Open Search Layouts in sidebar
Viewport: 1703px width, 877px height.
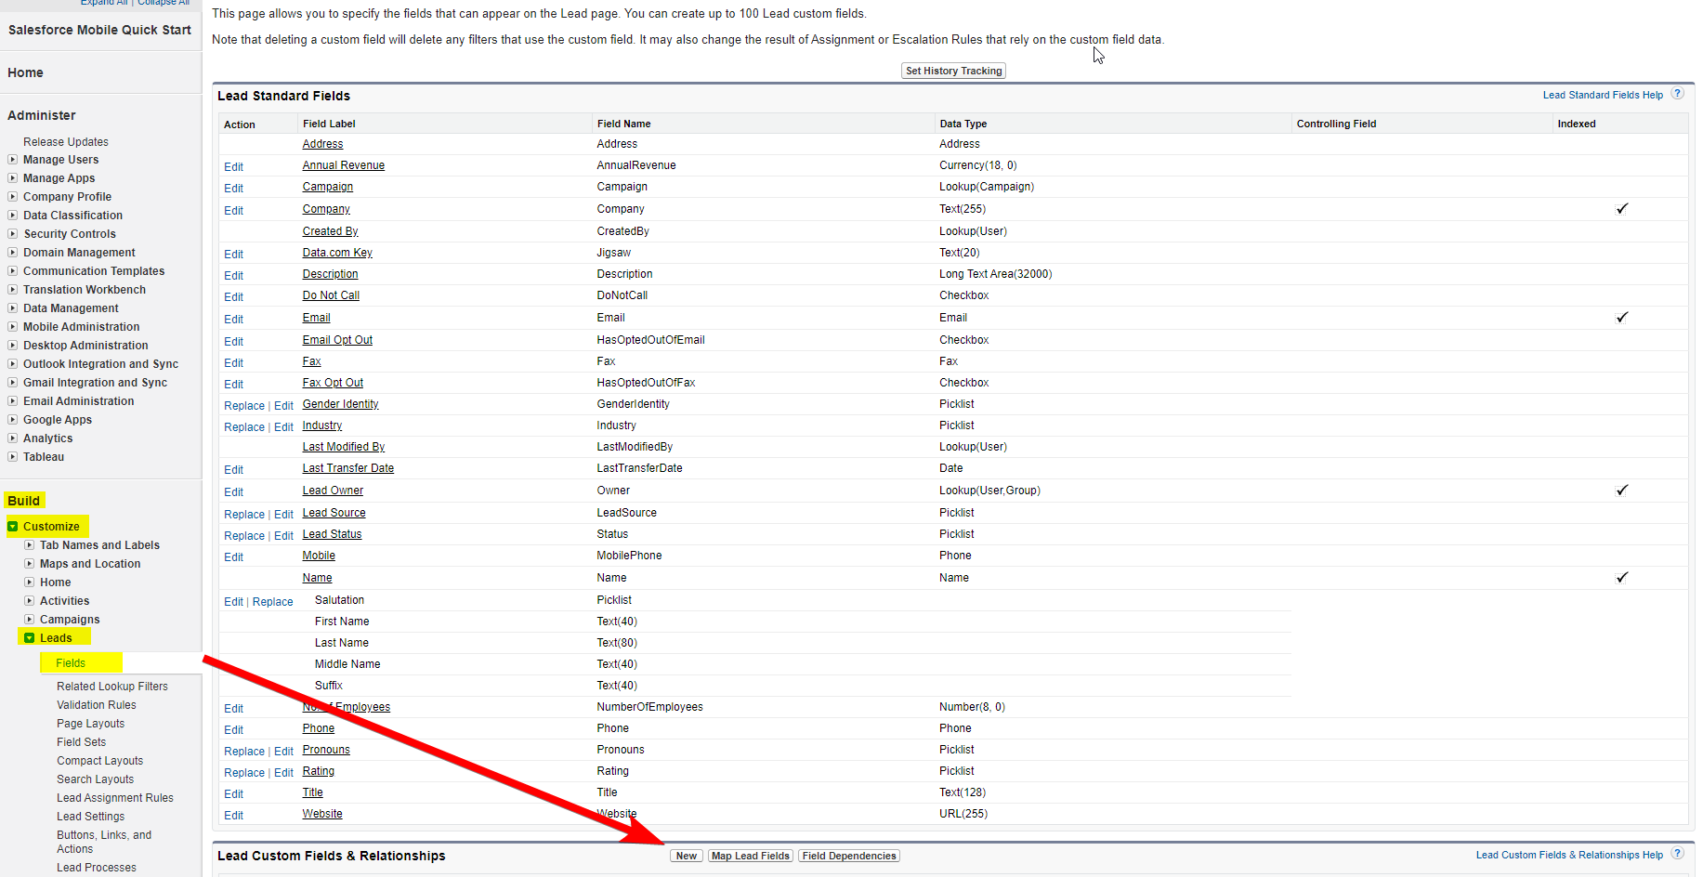[95, 779]
